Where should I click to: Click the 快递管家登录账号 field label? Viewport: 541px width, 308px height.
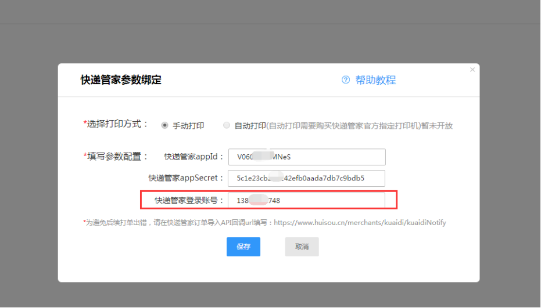click(189, 201)
